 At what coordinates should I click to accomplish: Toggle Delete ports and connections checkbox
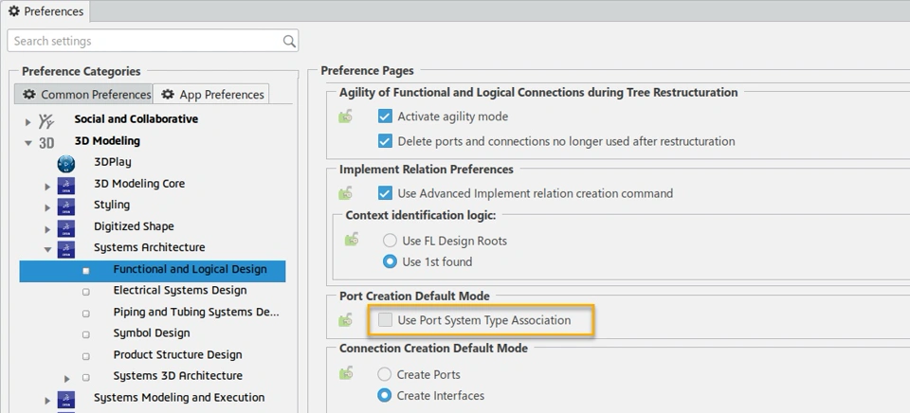coord(385,141)
